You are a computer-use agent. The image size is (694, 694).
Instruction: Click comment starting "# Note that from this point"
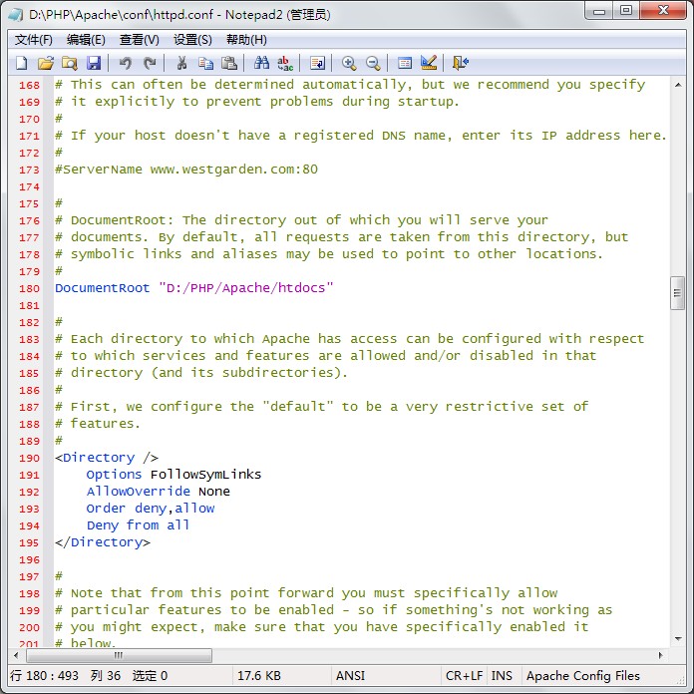tap(306, 593)
